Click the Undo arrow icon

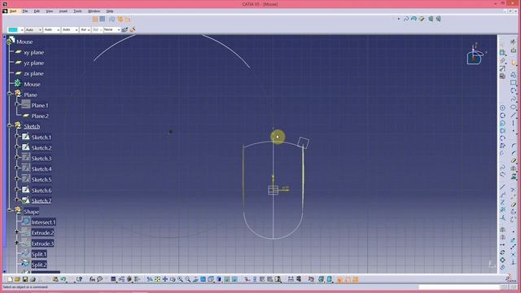pyautogui.click(x=63, y=279)
